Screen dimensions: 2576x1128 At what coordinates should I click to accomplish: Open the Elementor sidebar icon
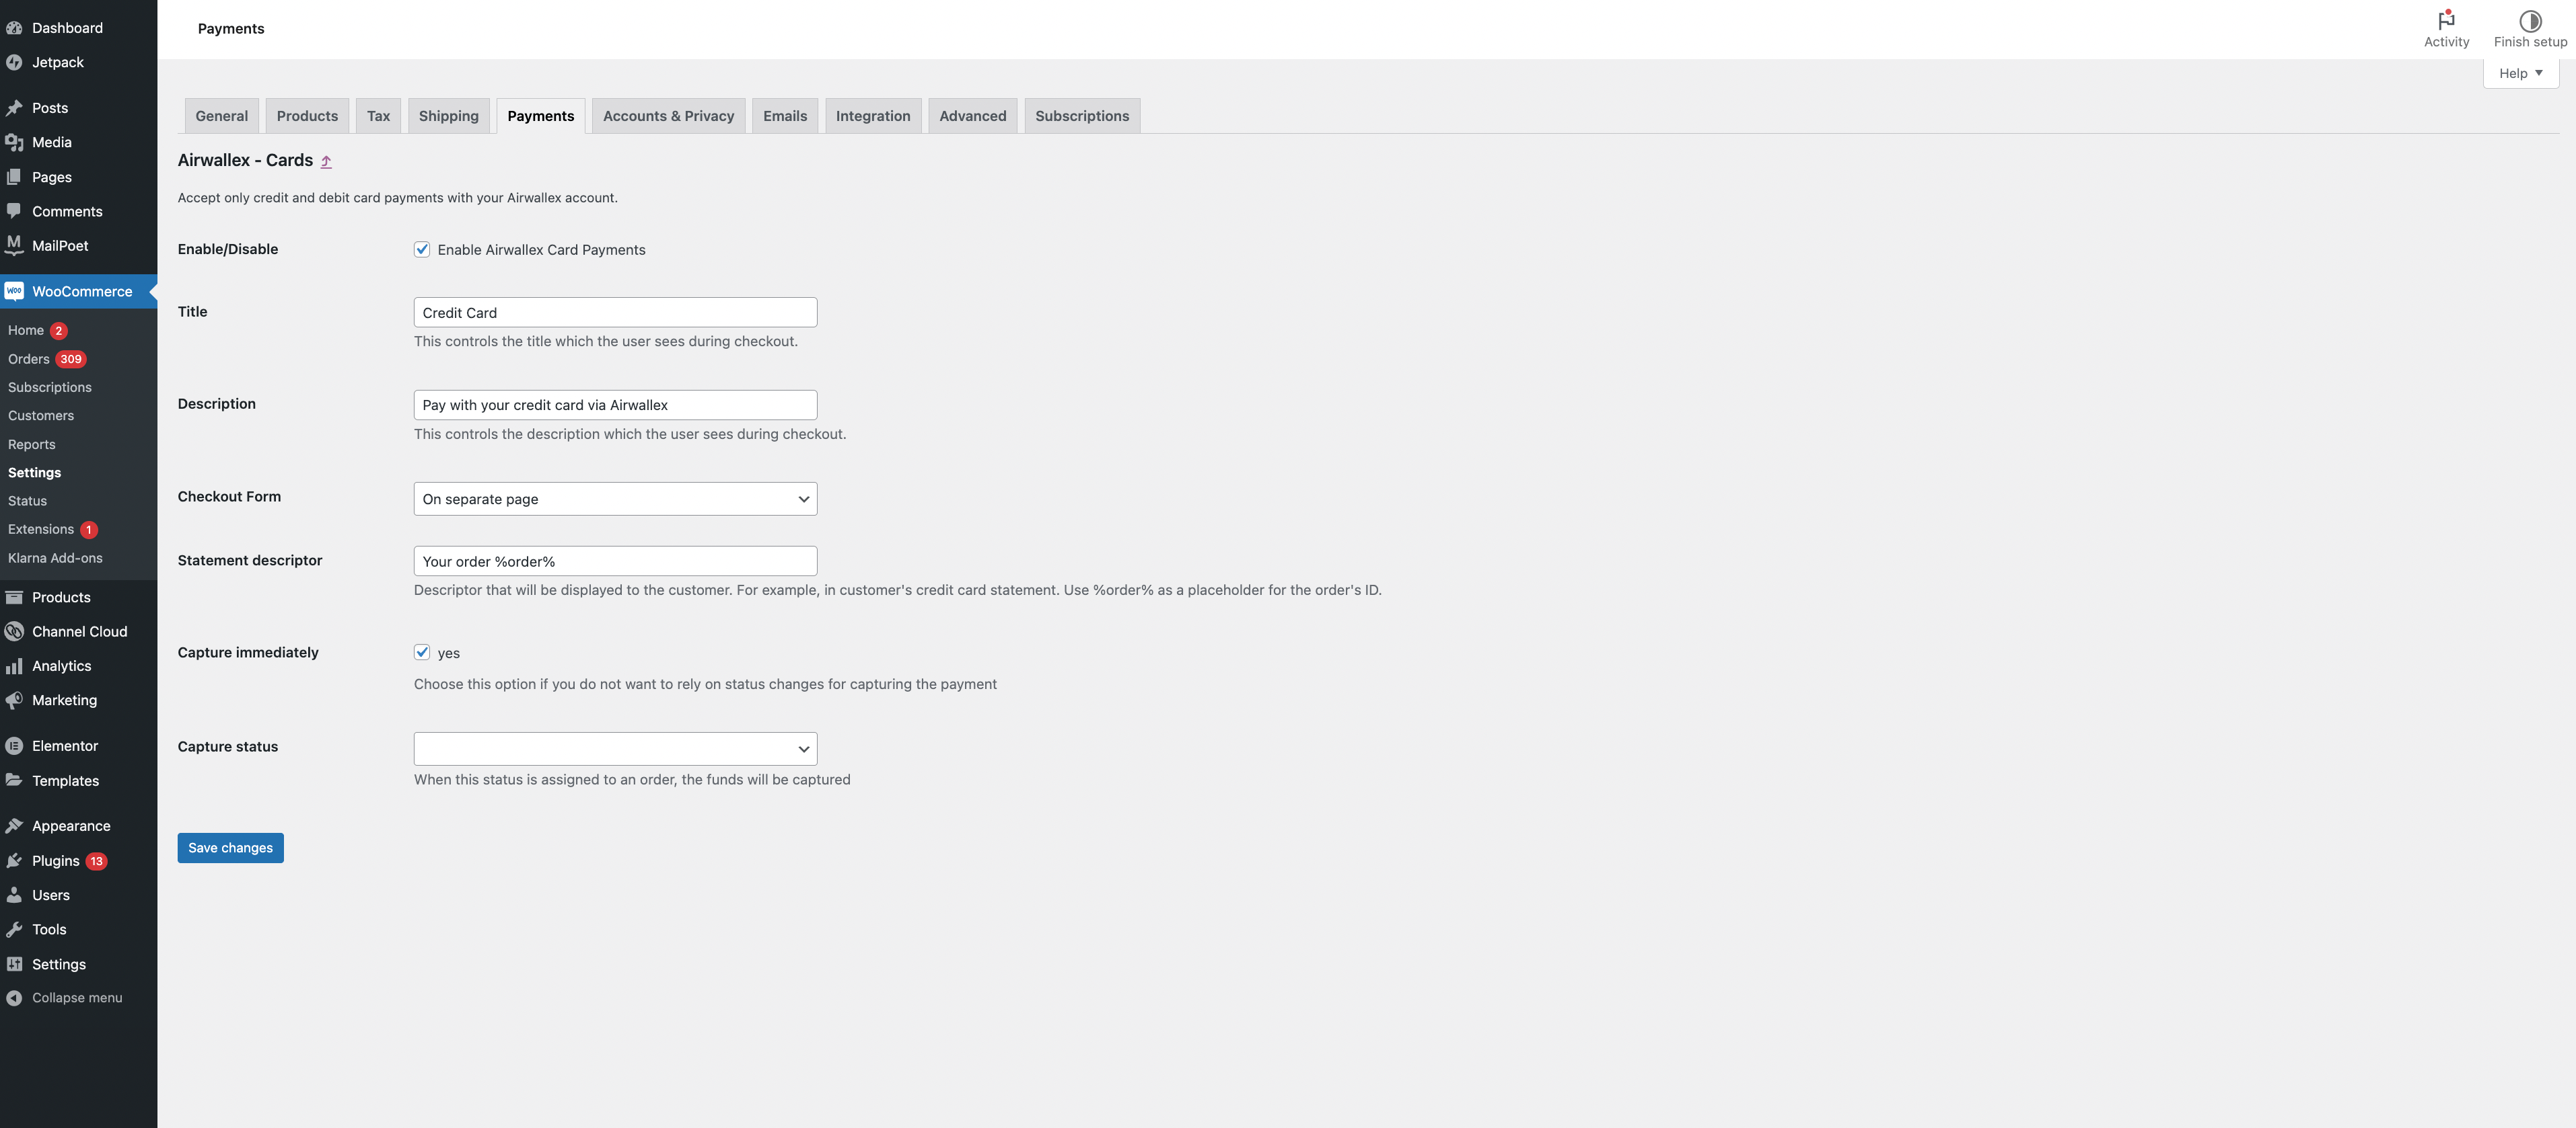point(14,746)
